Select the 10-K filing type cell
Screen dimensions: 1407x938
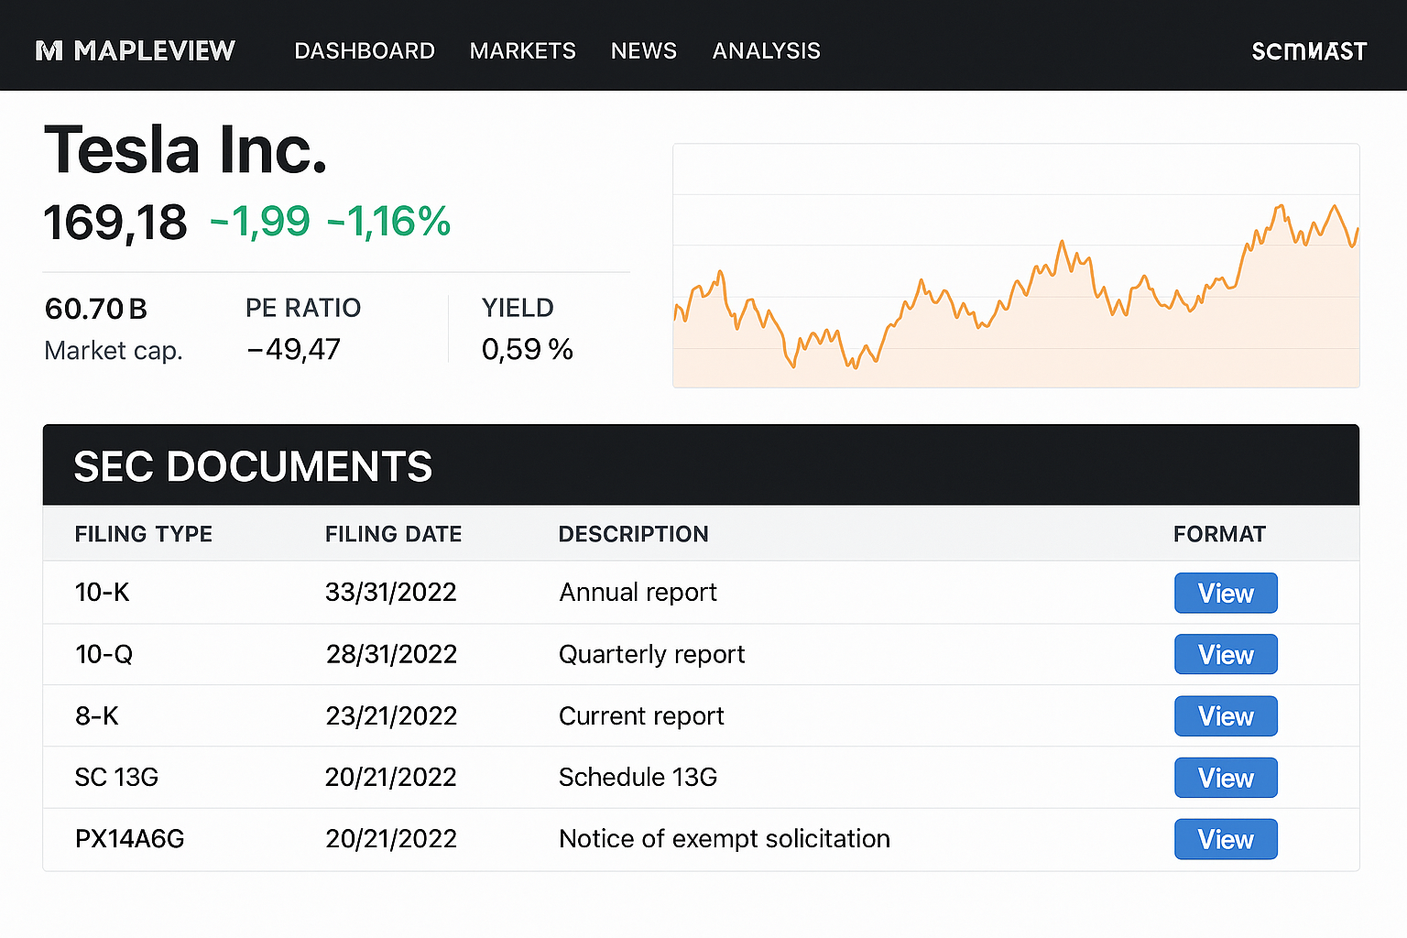coord(103,593)
